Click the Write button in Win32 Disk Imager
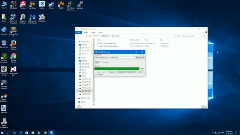This screenshot has height=135, width=240. click(x=131, y=72)
